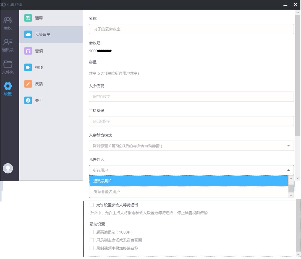The height and width of the screenshot is (259, 301).
Task: Toggle 只录制主会场或发言者画面 checkbox
Action: point(92,240)
